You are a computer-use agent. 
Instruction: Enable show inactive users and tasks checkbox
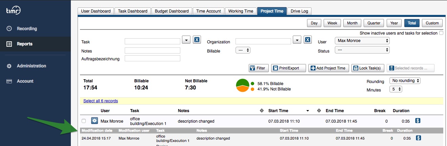441,33
